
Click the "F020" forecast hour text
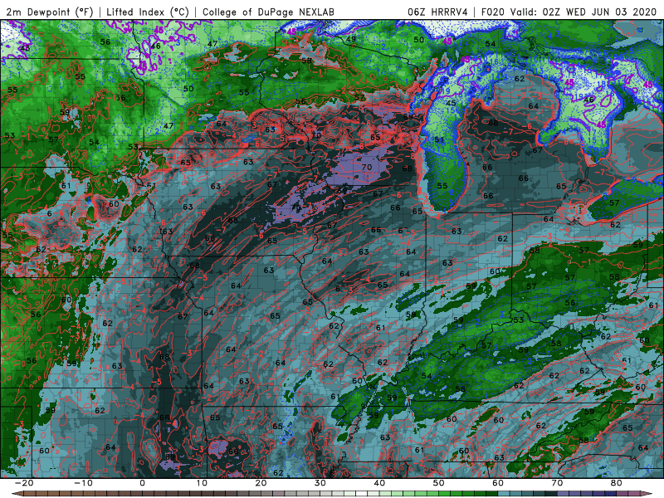(493, 12)
